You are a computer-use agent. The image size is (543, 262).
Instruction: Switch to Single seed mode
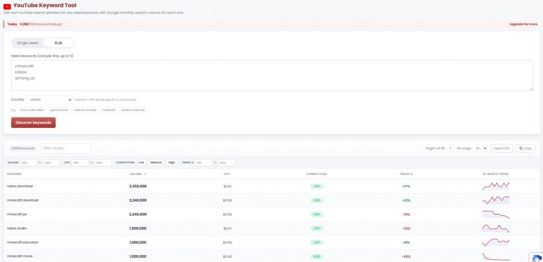click(x=28, y=43)
